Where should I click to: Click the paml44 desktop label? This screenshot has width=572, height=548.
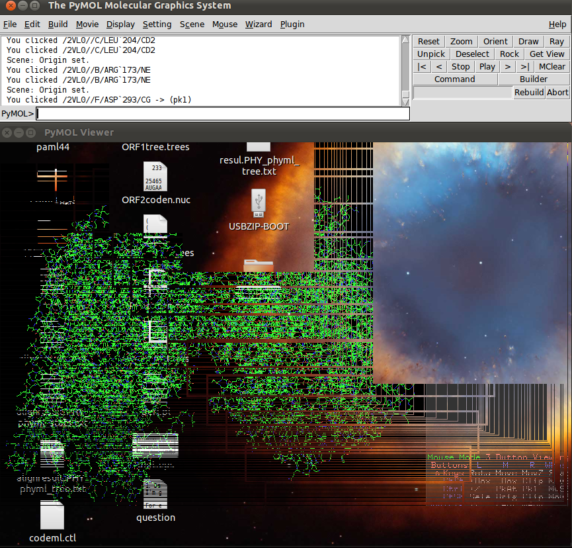[53, 147]
